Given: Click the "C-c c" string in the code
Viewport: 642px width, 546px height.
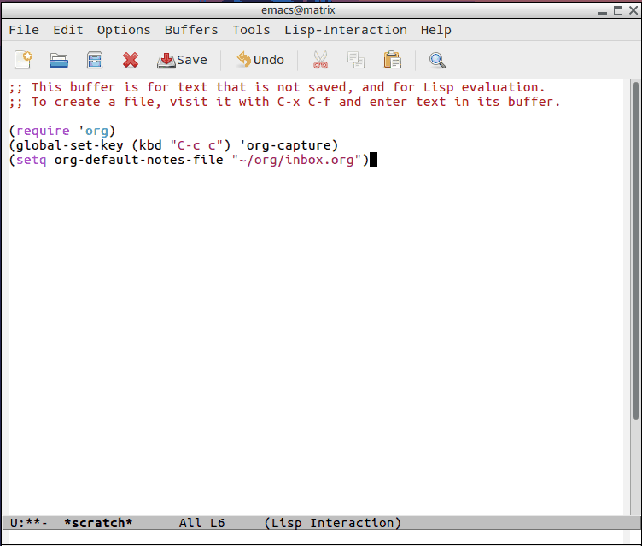Looking at the screenshot, I should point(196,145).
